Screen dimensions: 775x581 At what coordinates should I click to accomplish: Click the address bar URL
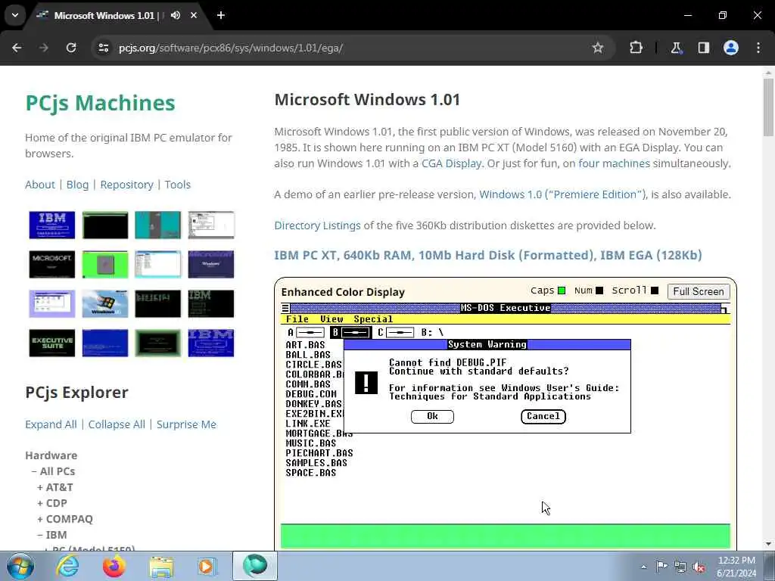(x=231, y=48)
